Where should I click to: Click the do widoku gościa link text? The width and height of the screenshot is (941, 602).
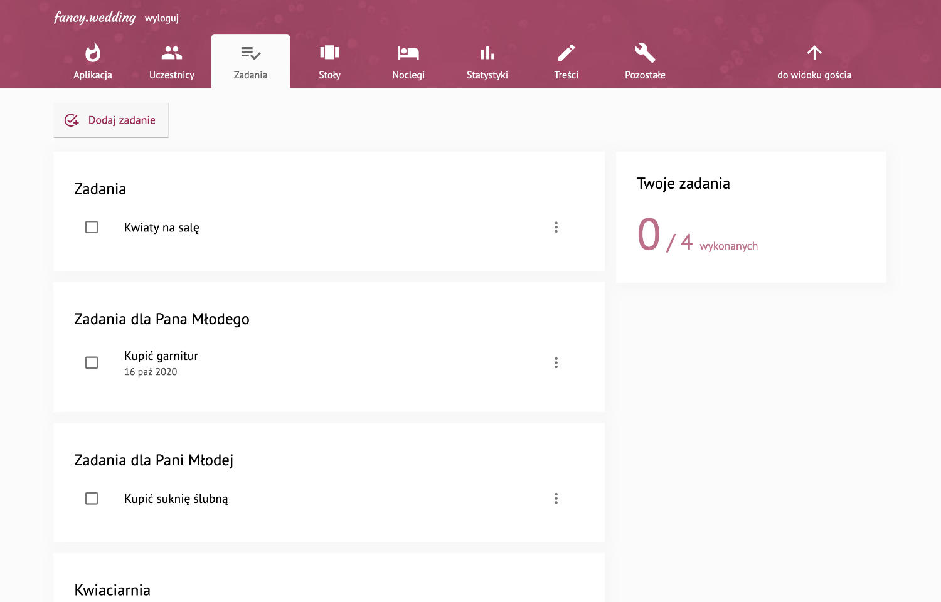[x=814, y=75]
